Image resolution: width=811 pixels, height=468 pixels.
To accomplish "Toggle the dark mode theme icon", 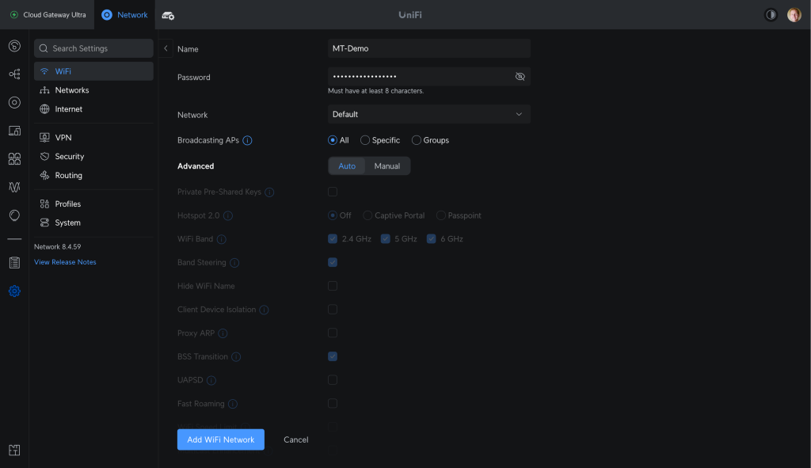I will point(771,15).
